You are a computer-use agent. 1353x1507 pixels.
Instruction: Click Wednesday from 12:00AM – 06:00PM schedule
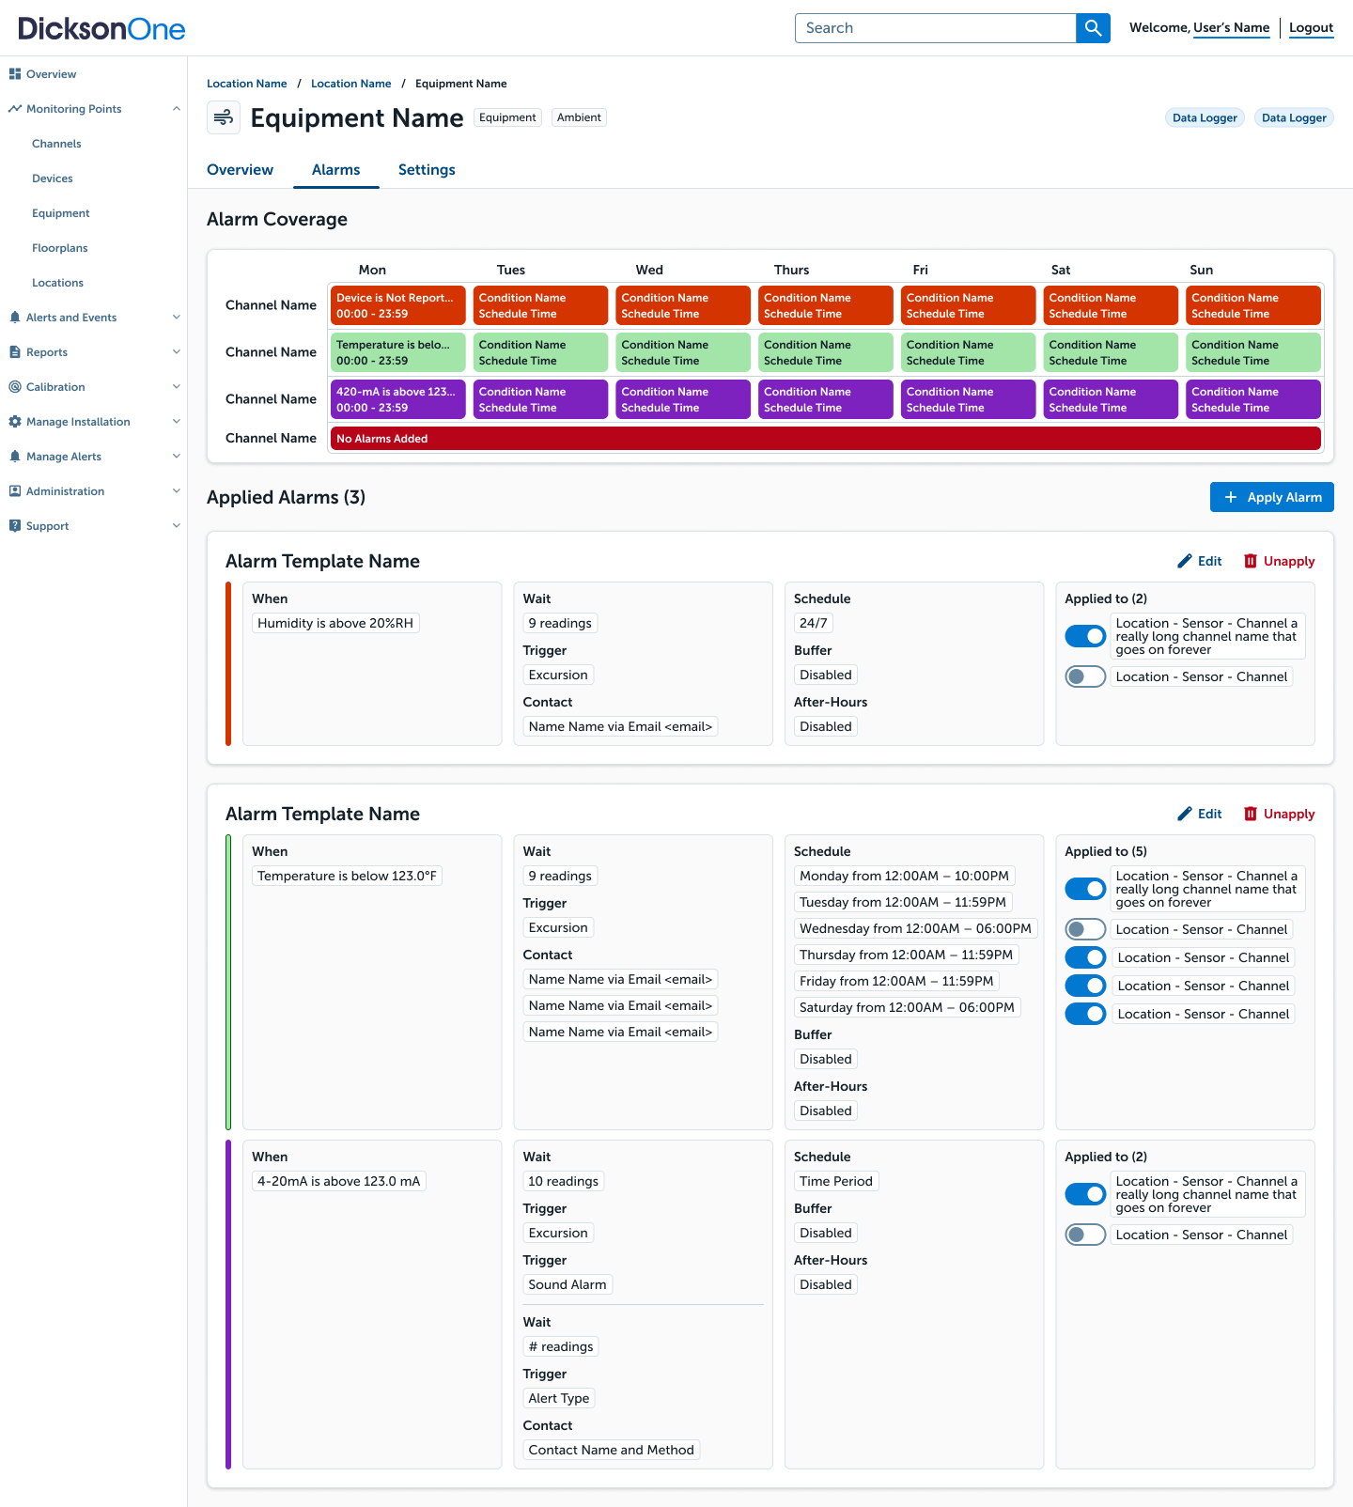pos(915,928)
